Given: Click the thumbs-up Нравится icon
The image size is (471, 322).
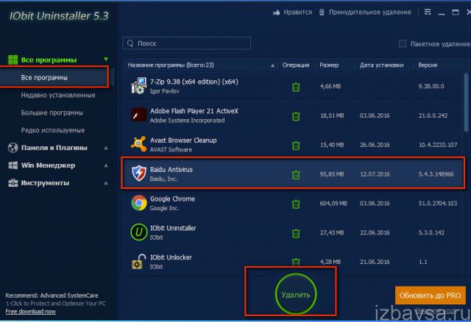Looking at the screenshot, I should click(x=277, y=12).
